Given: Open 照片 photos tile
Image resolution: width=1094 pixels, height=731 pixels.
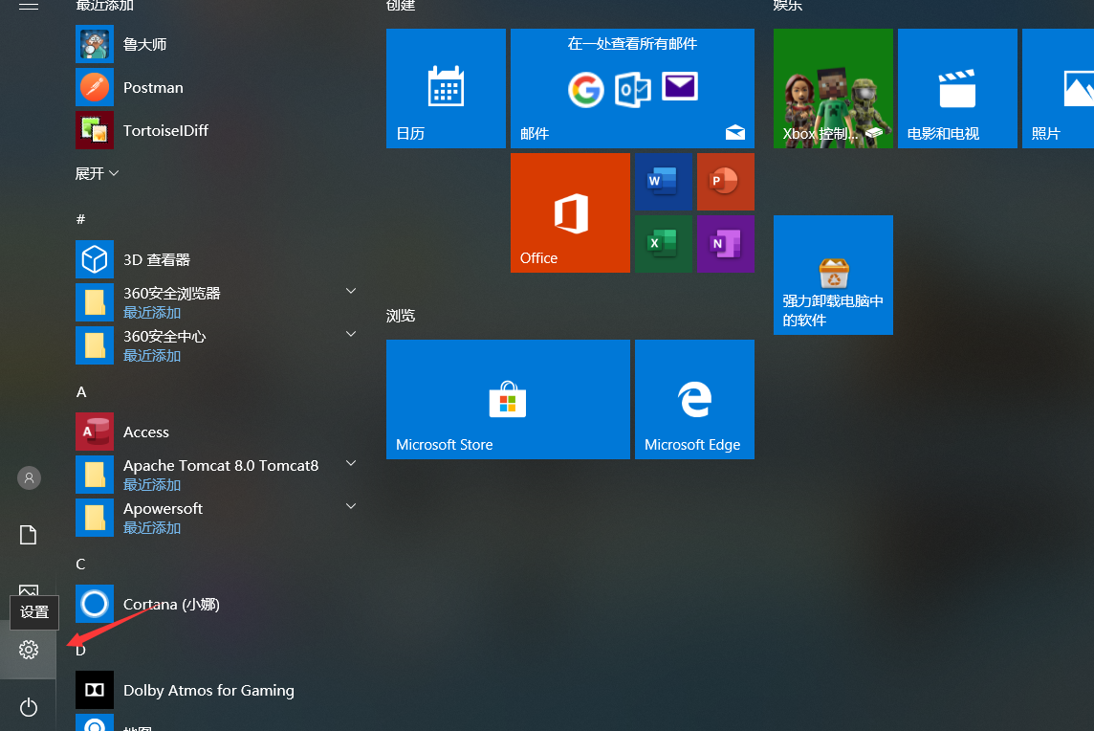Looking at the screenshot, I should pos(1058,88).
